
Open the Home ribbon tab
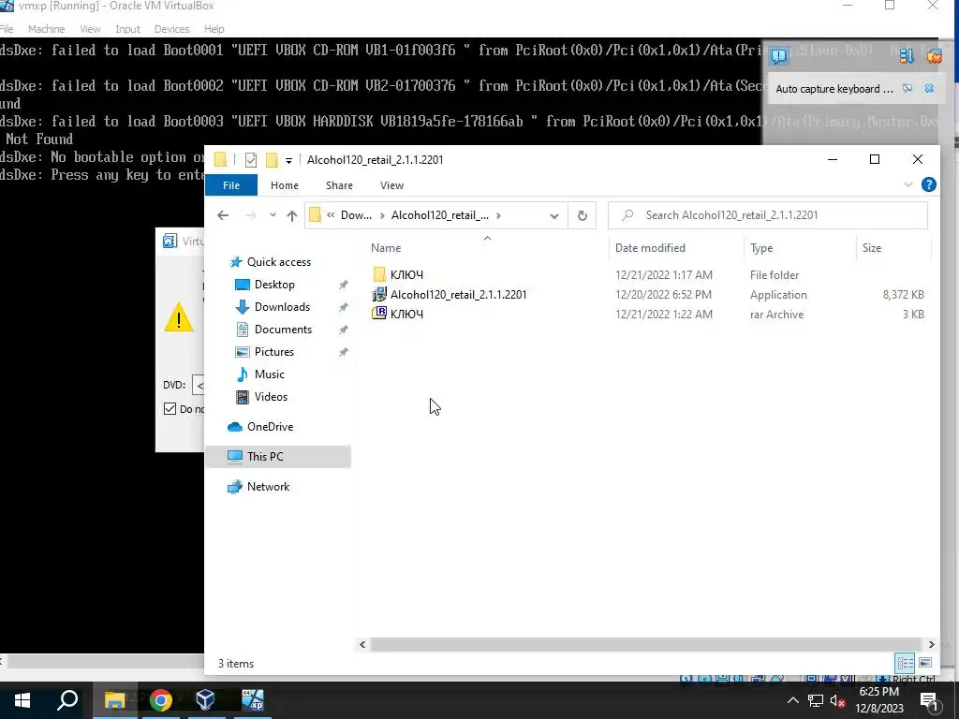click(285, 185)
